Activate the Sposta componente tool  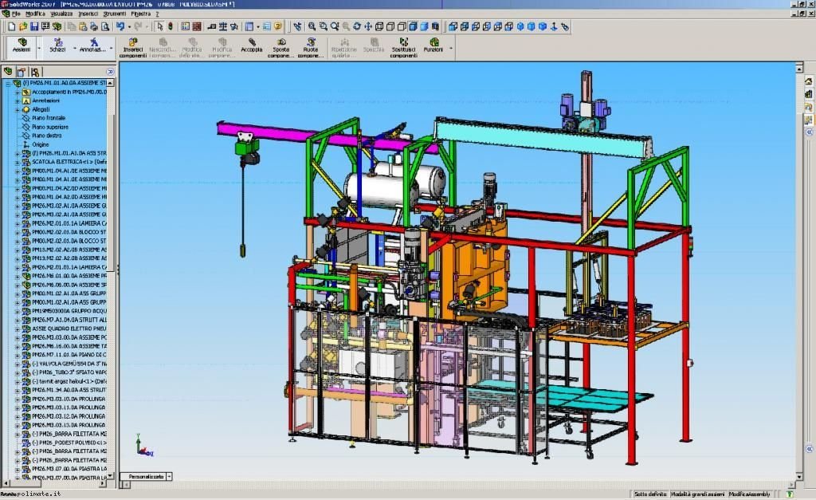pos(281,47)
